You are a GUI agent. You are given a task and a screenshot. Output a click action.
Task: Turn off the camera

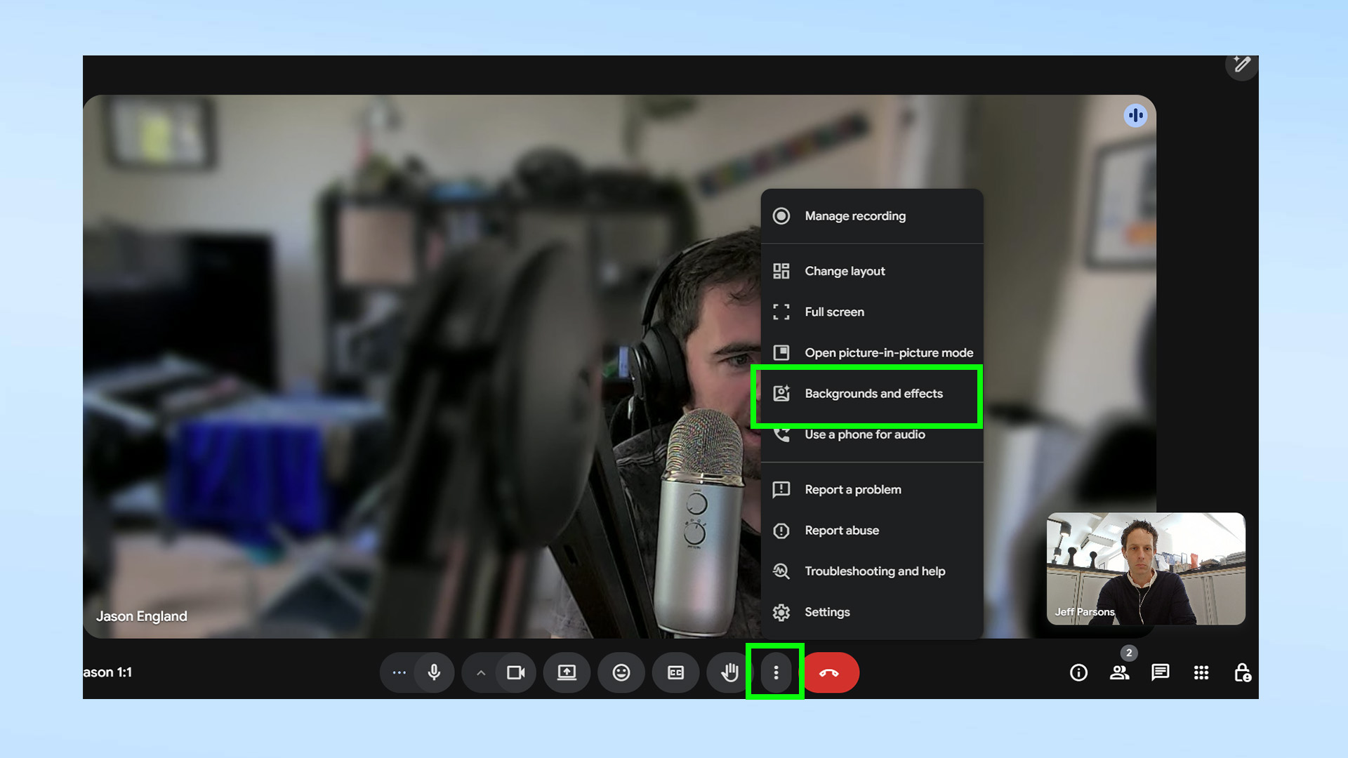(x=516, y=672)
